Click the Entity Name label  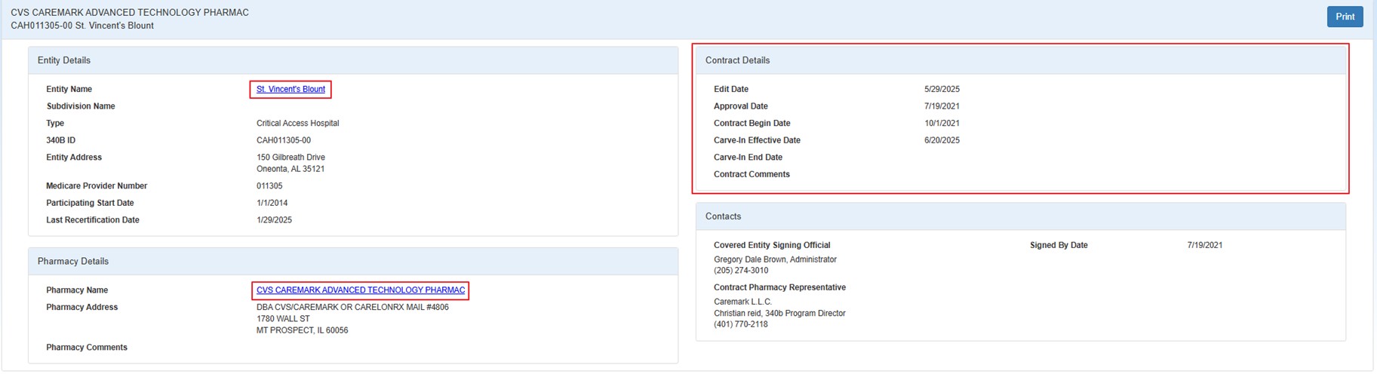coord(69,89)
